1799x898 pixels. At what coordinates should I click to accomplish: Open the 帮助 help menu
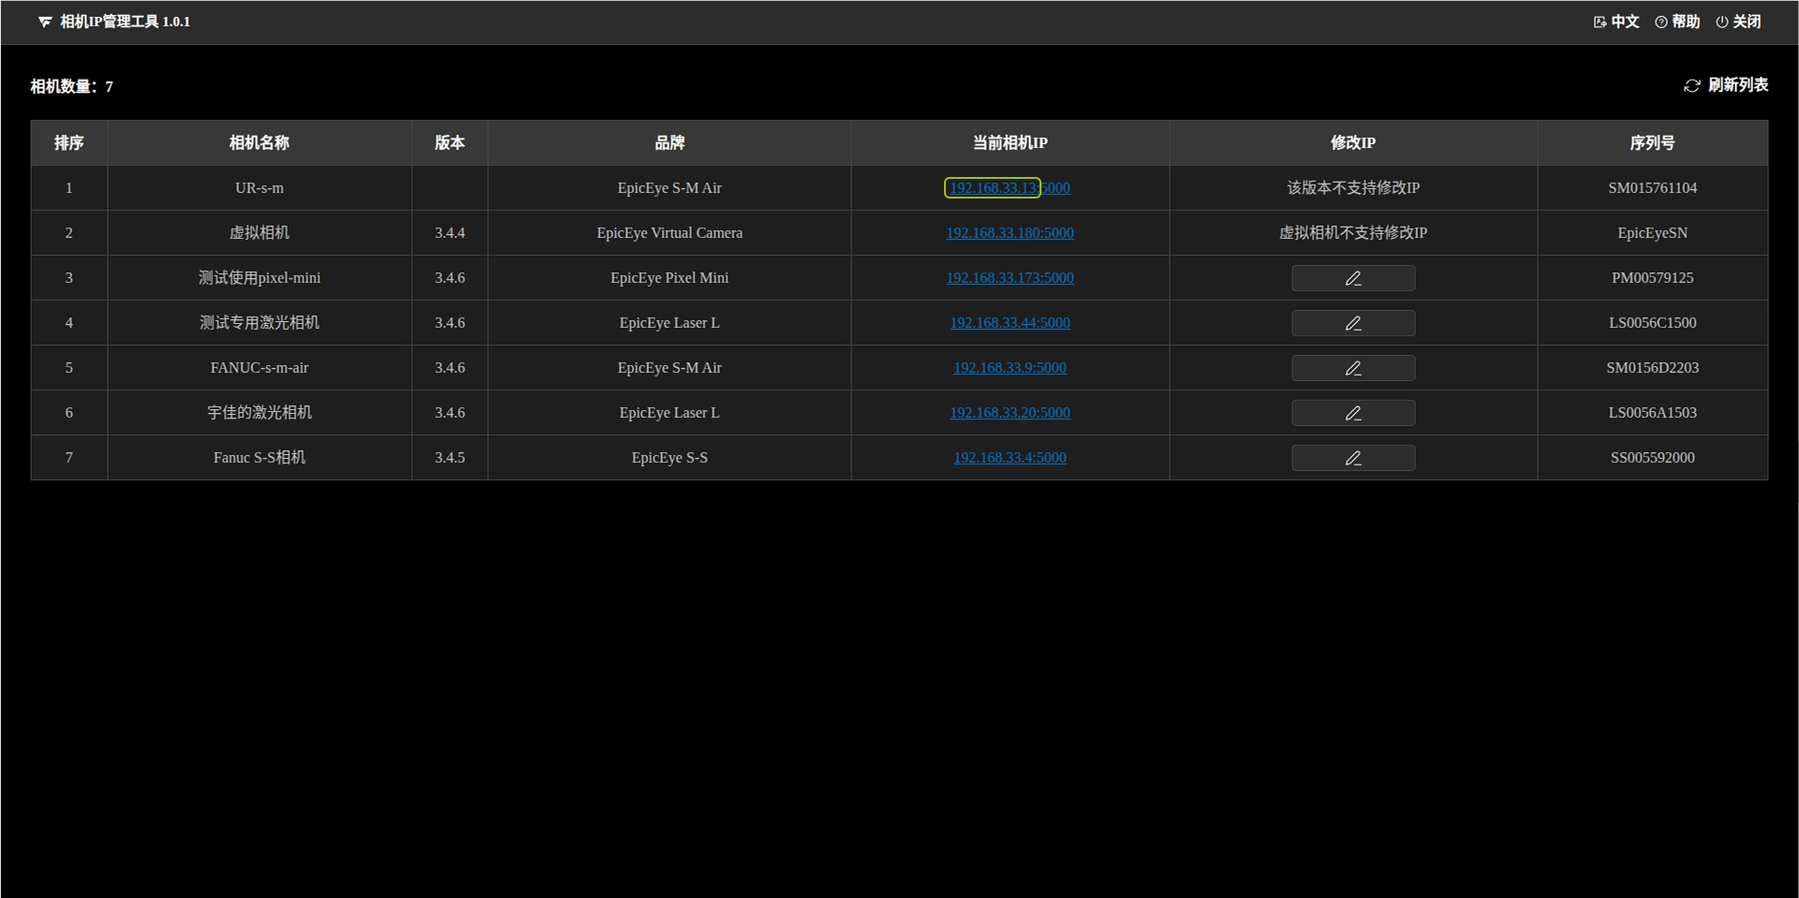(x=1677, y=22)
